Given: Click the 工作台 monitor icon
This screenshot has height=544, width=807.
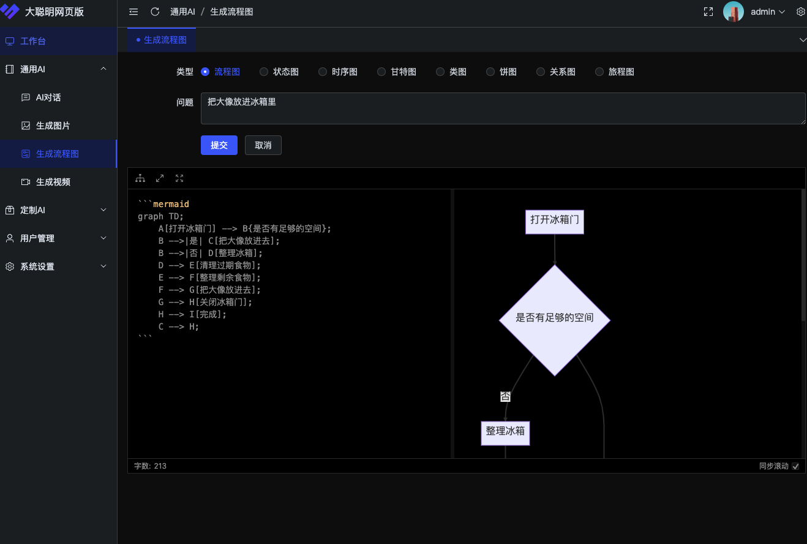Looking at the screenshot, I should click(10, 41).
